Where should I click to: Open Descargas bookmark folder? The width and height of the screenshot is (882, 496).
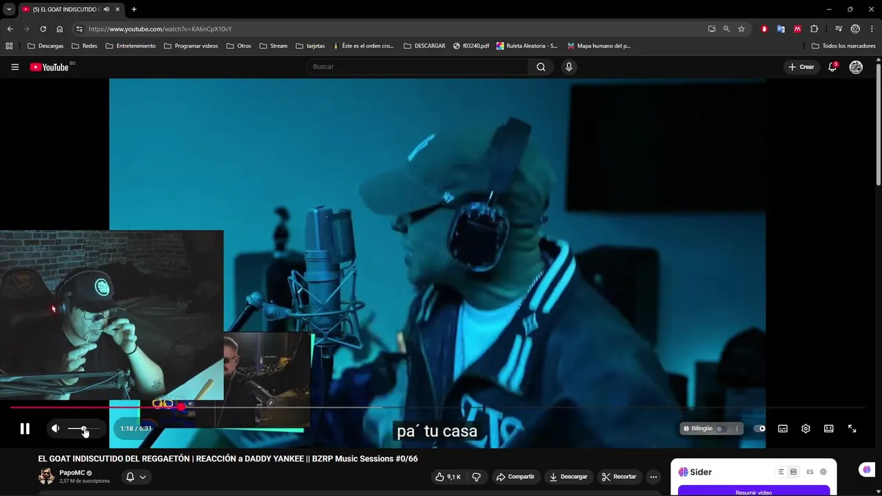click(x=45, y=46)
